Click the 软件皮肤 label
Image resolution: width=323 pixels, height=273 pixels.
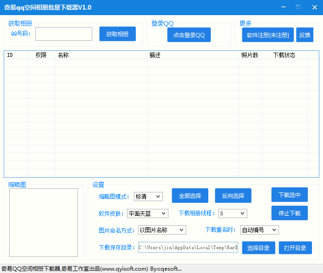click(111, 213)
